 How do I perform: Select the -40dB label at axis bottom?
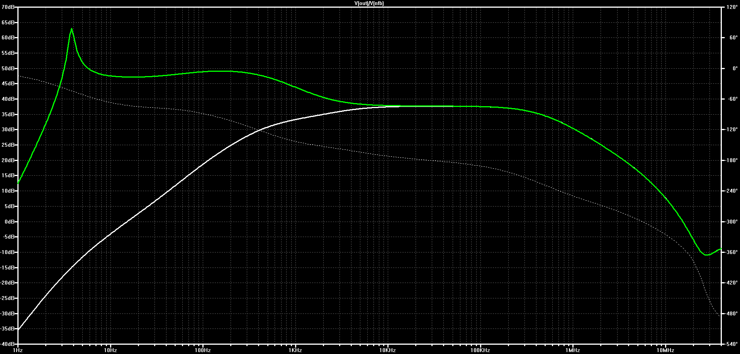tap(7, 344)
